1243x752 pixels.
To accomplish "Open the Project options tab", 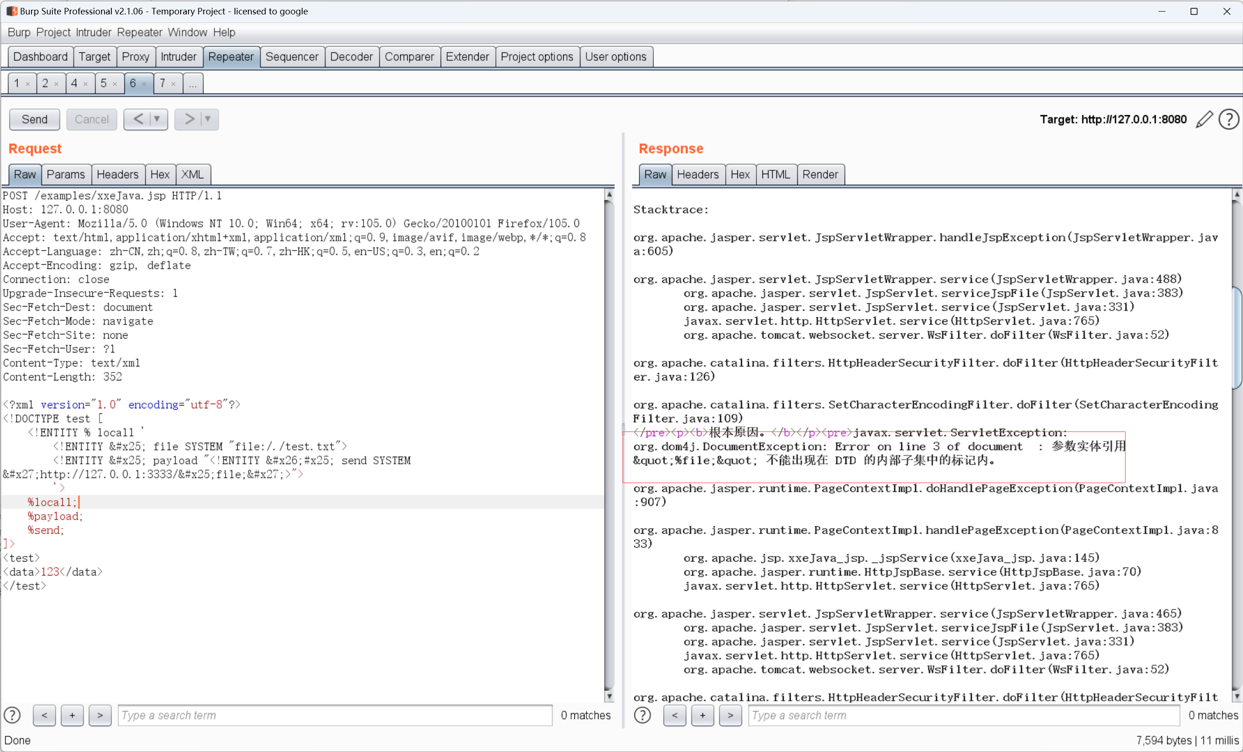I will (x=537, y=57).
